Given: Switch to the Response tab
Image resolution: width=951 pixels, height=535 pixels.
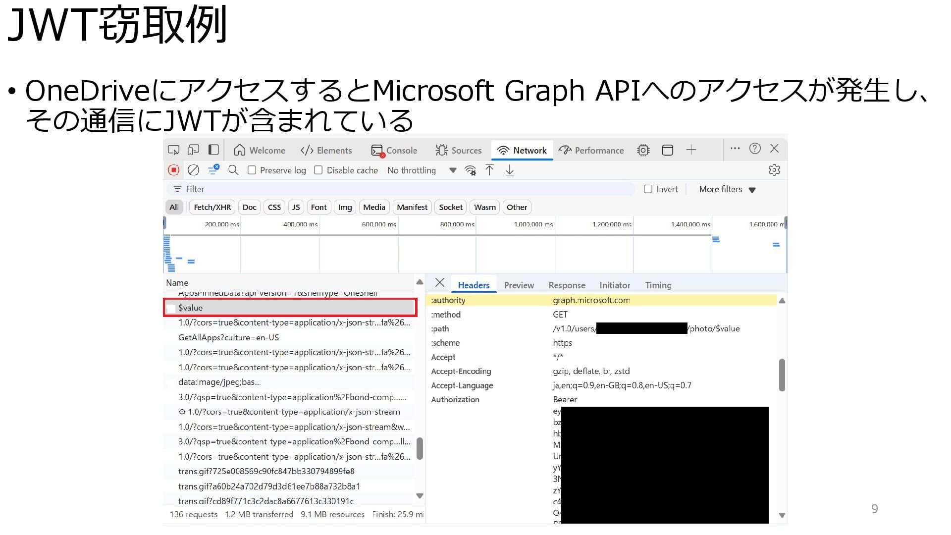Looking at the screenshot, I should 567,285.
